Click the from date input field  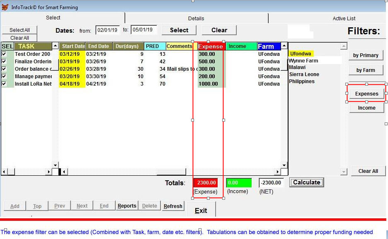[x=107, y=30]
